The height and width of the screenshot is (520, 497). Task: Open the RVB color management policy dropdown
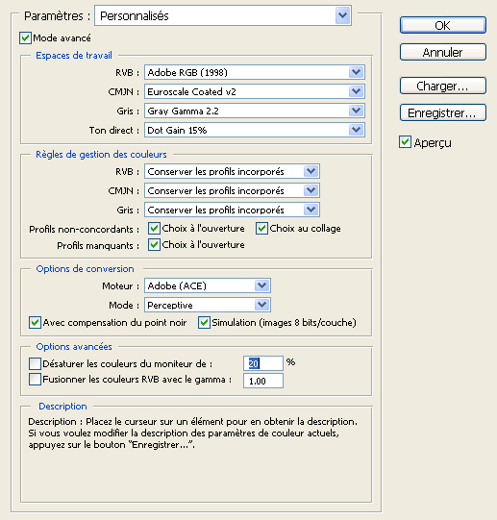(232, 171)
